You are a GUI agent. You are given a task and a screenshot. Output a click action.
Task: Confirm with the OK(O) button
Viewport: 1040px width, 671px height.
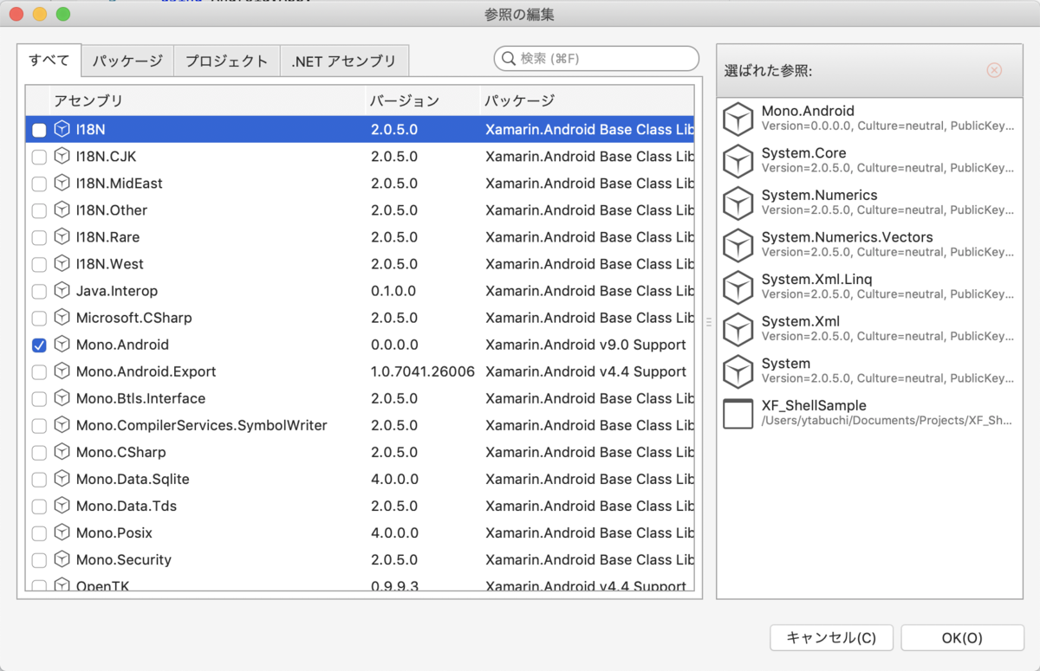tap(962, 638)
